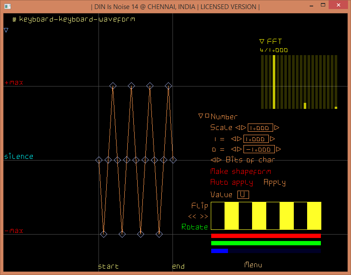
Task: Collapse the Number panel triangle
Action: coord(200,116)
